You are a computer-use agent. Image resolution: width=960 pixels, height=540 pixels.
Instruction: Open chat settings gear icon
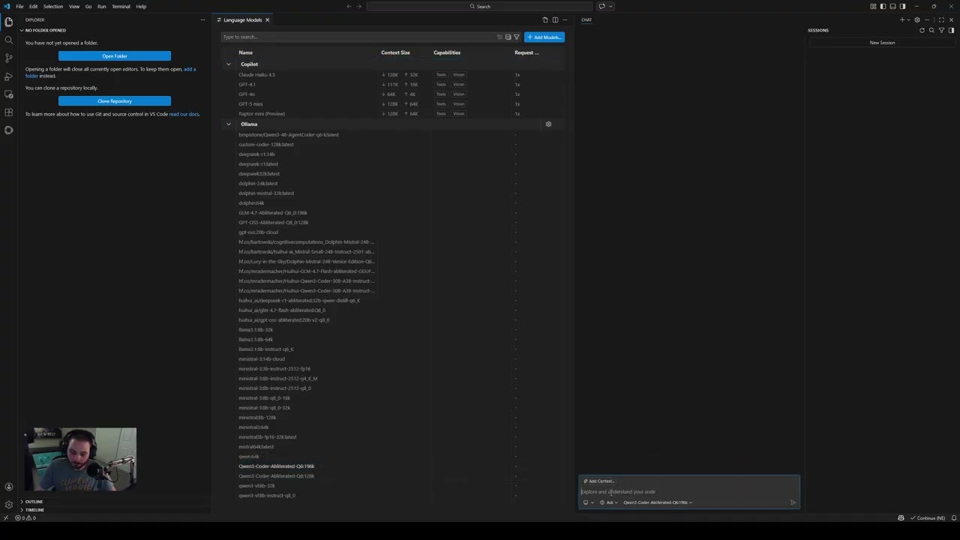(916, 19)
